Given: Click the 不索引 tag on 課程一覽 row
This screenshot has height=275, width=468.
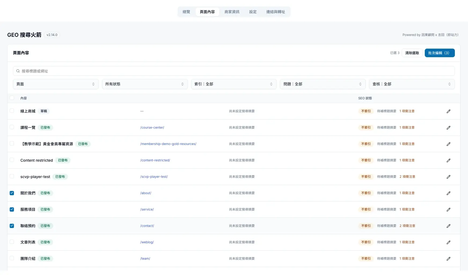Looking at the screenshot, I should tap(366, 128).
